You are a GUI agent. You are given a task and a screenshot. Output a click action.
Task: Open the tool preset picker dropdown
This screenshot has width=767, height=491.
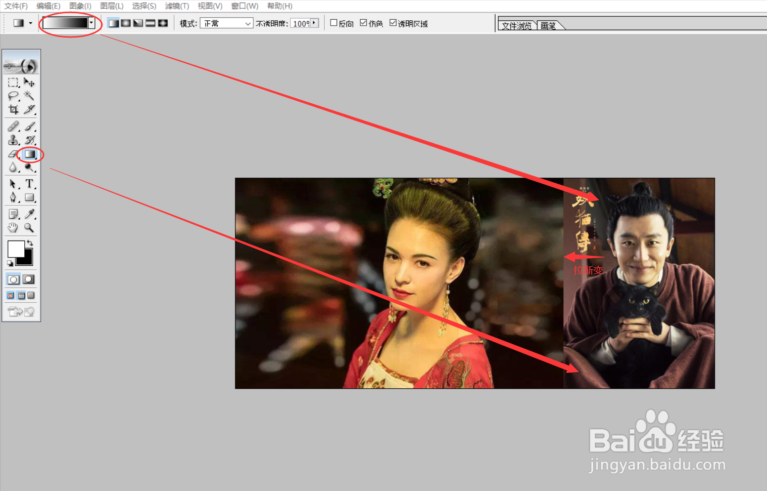pyautogui.click(x=31, y=23)
